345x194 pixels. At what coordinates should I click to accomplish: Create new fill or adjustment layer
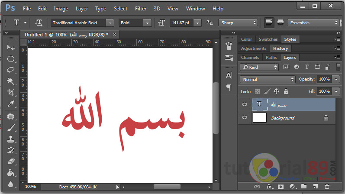(x=293, y=187)
